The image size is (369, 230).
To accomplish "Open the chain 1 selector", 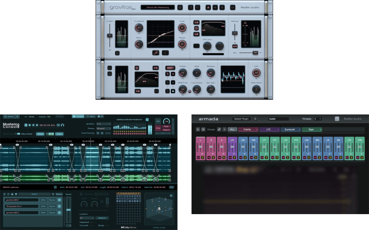I will coord(34,194).
